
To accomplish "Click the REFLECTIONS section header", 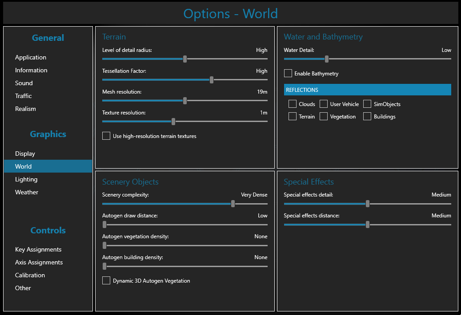I will tap(367, 90).
